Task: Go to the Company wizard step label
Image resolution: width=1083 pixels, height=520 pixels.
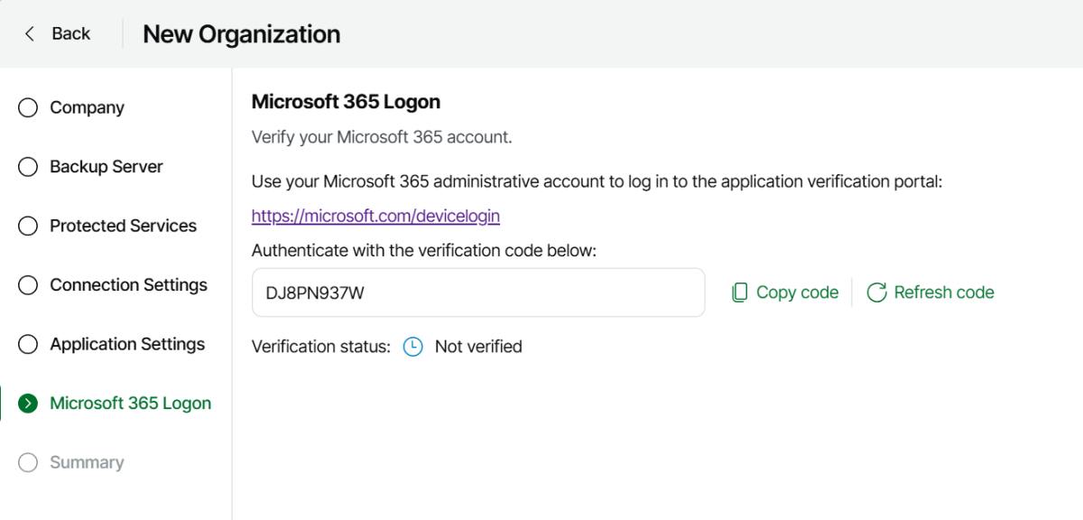Action: coord(87,107)
